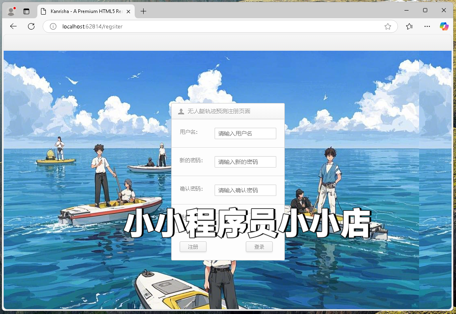Open Settings and more ellipsis menu

(427, 26)
